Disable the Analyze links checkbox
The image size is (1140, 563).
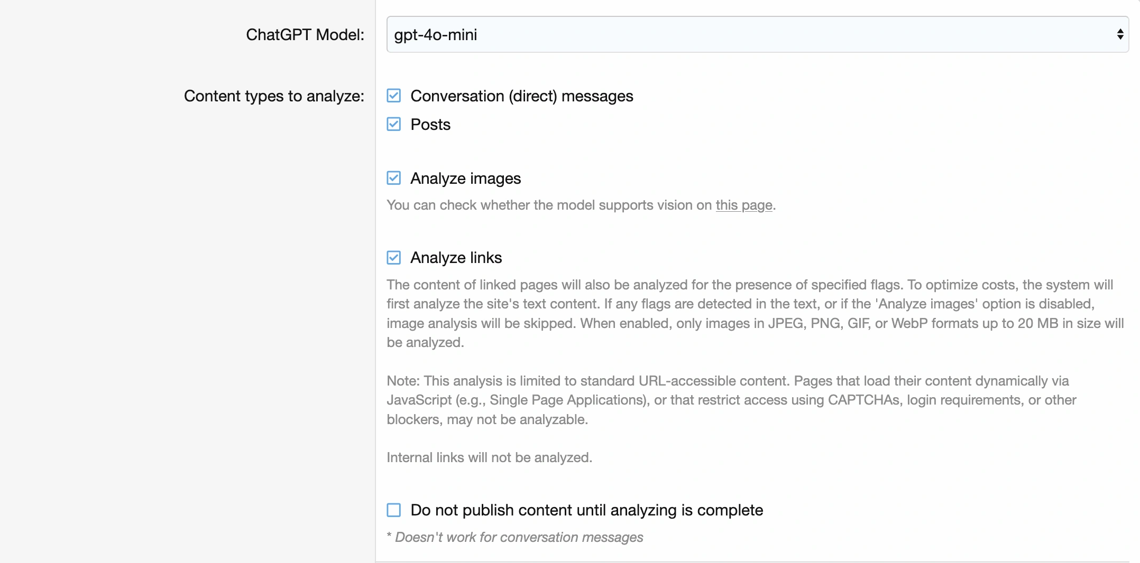click(394, 257)
